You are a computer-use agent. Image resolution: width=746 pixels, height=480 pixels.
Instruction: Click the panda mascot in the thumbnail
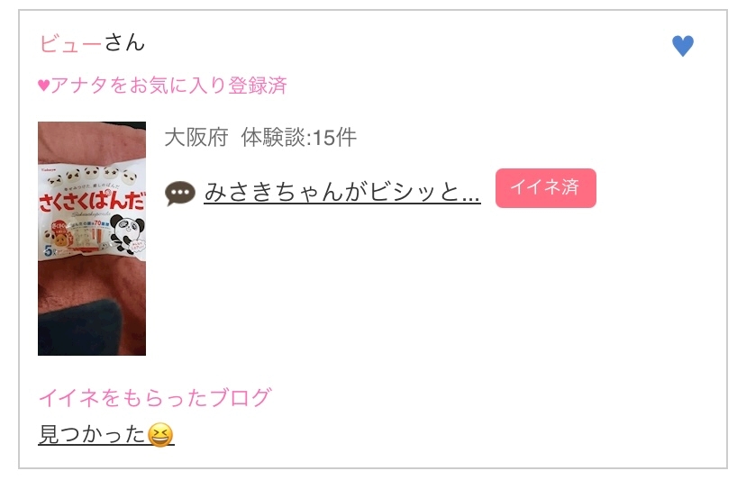pos(125,233)
